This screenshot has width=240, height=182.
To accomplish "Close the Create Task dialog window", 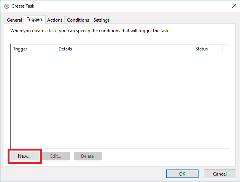I will point(233,6).
